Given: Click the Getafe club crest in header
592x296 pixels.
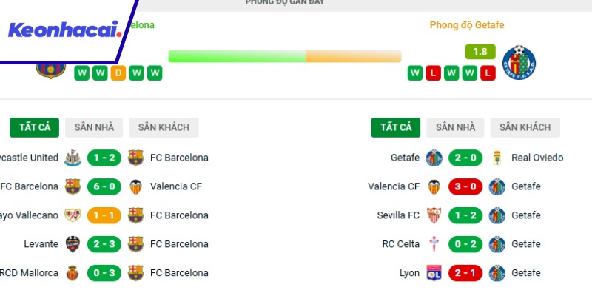Looking at the screenshot, I should (518, 62).
